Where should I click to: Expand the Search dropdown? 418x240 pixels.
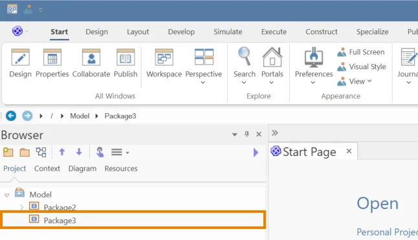(x=244, y=83)
